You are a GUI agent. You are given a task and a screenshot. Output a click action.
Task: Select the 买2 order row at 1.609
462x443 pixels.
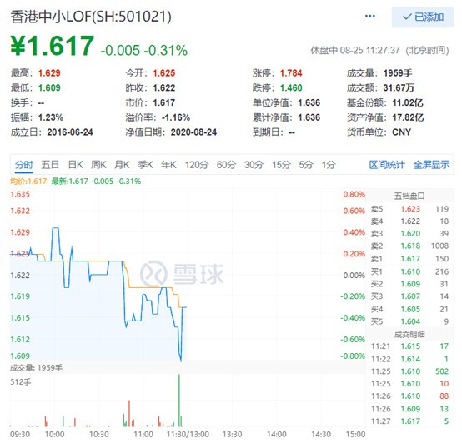pyautogui.click(x=409, y=284)
